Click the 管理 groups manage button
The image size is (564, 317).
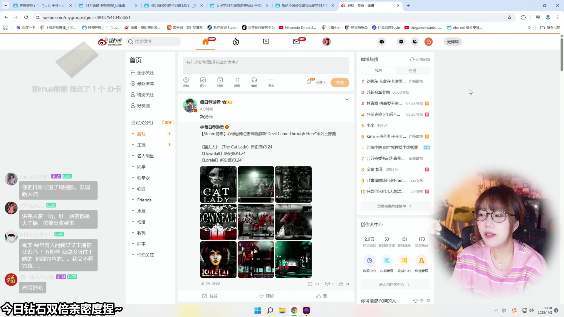coord(168,123)
